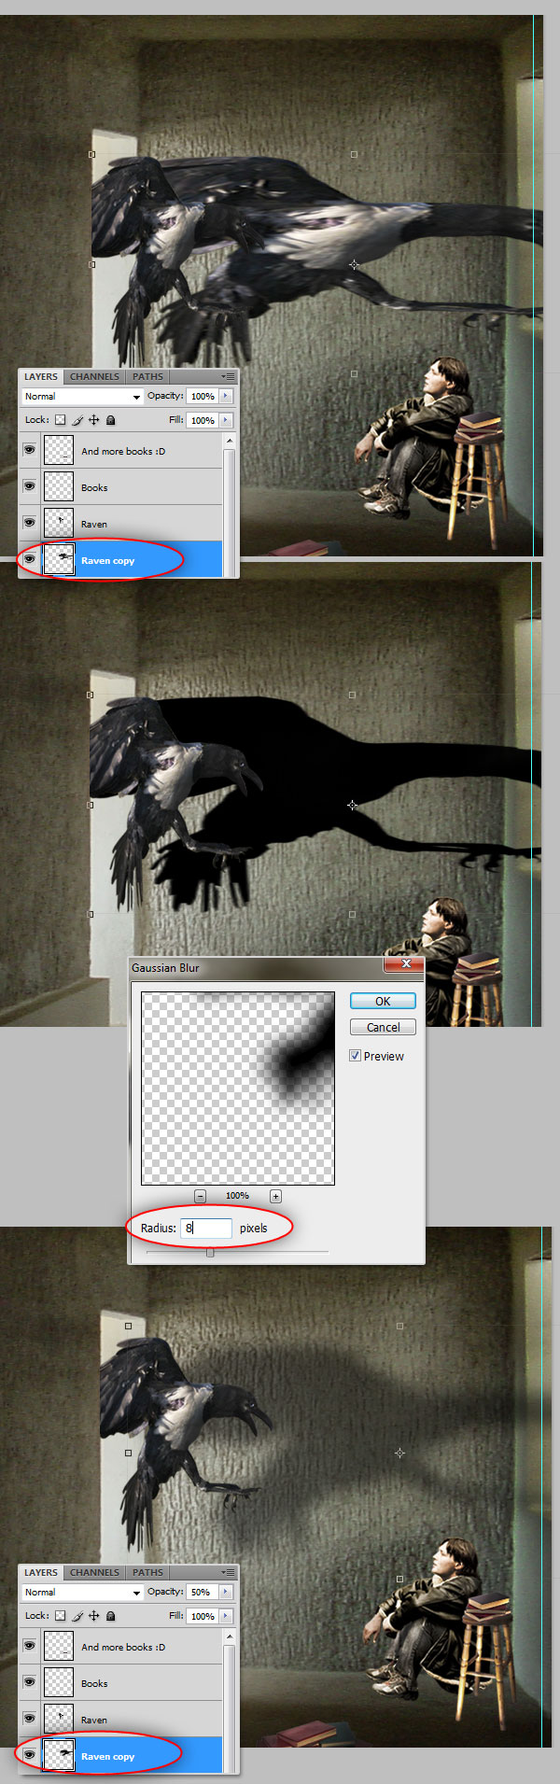Lock all (padlock) in the 50% opacity Layers panel
Viewport: 560px width, 1784px height.
point(110,1616)
